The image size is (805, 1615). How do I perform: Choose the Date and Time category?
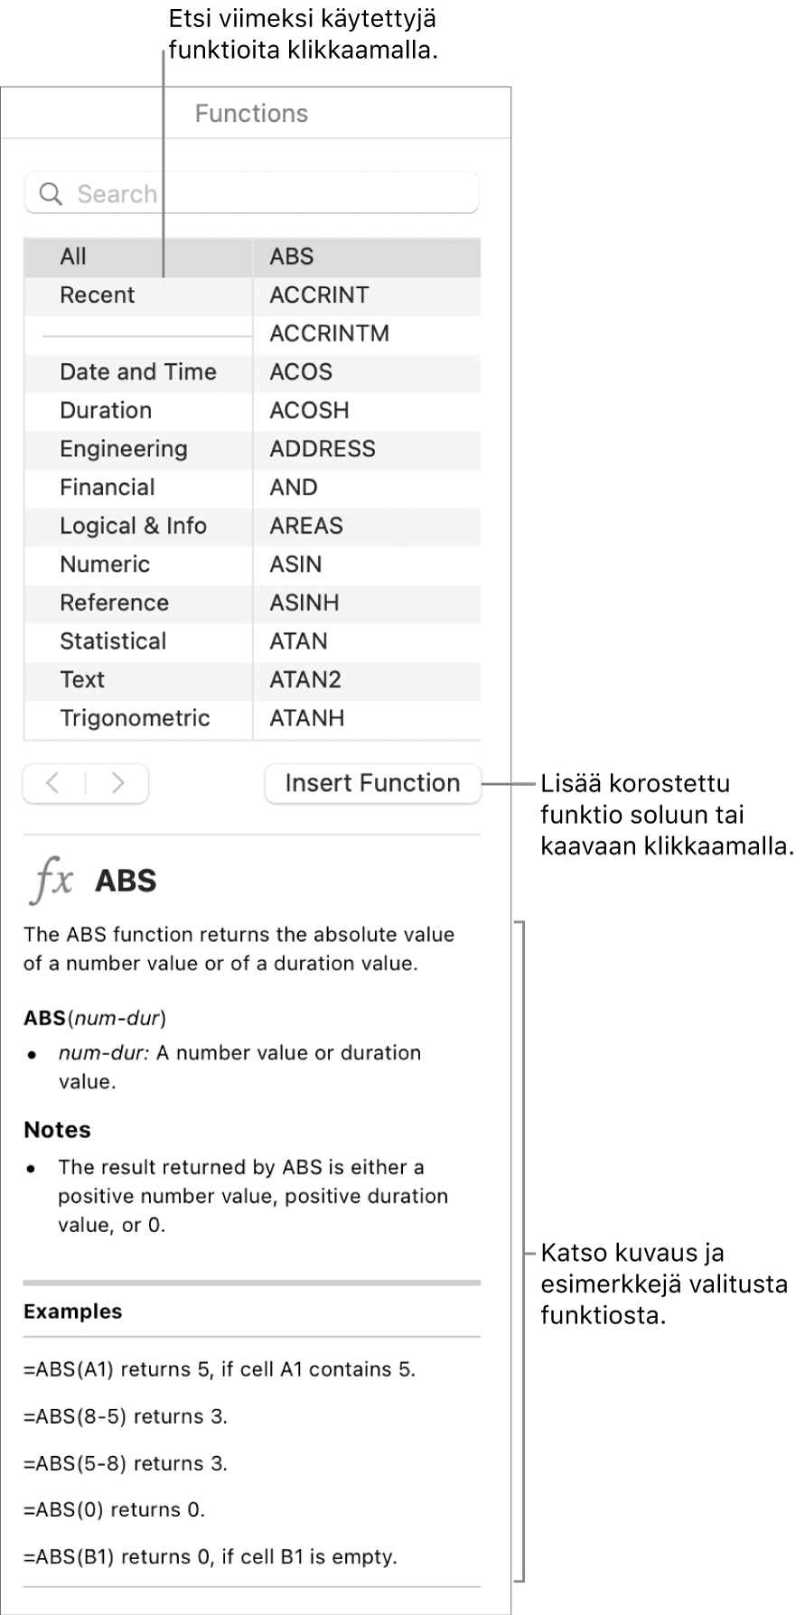pos(138,372)
